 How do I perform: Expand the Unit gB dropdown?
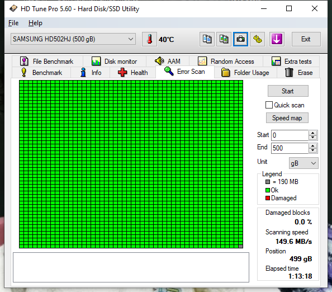click(x=303, y=163)
